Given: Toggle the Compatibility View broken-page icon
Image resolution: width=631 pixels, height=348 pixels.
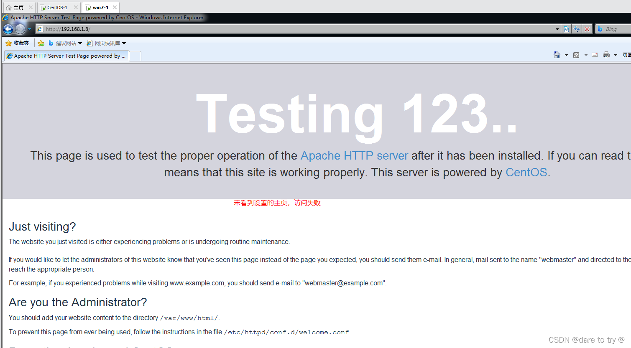Looking at the screenshot, I should point(566,29).
